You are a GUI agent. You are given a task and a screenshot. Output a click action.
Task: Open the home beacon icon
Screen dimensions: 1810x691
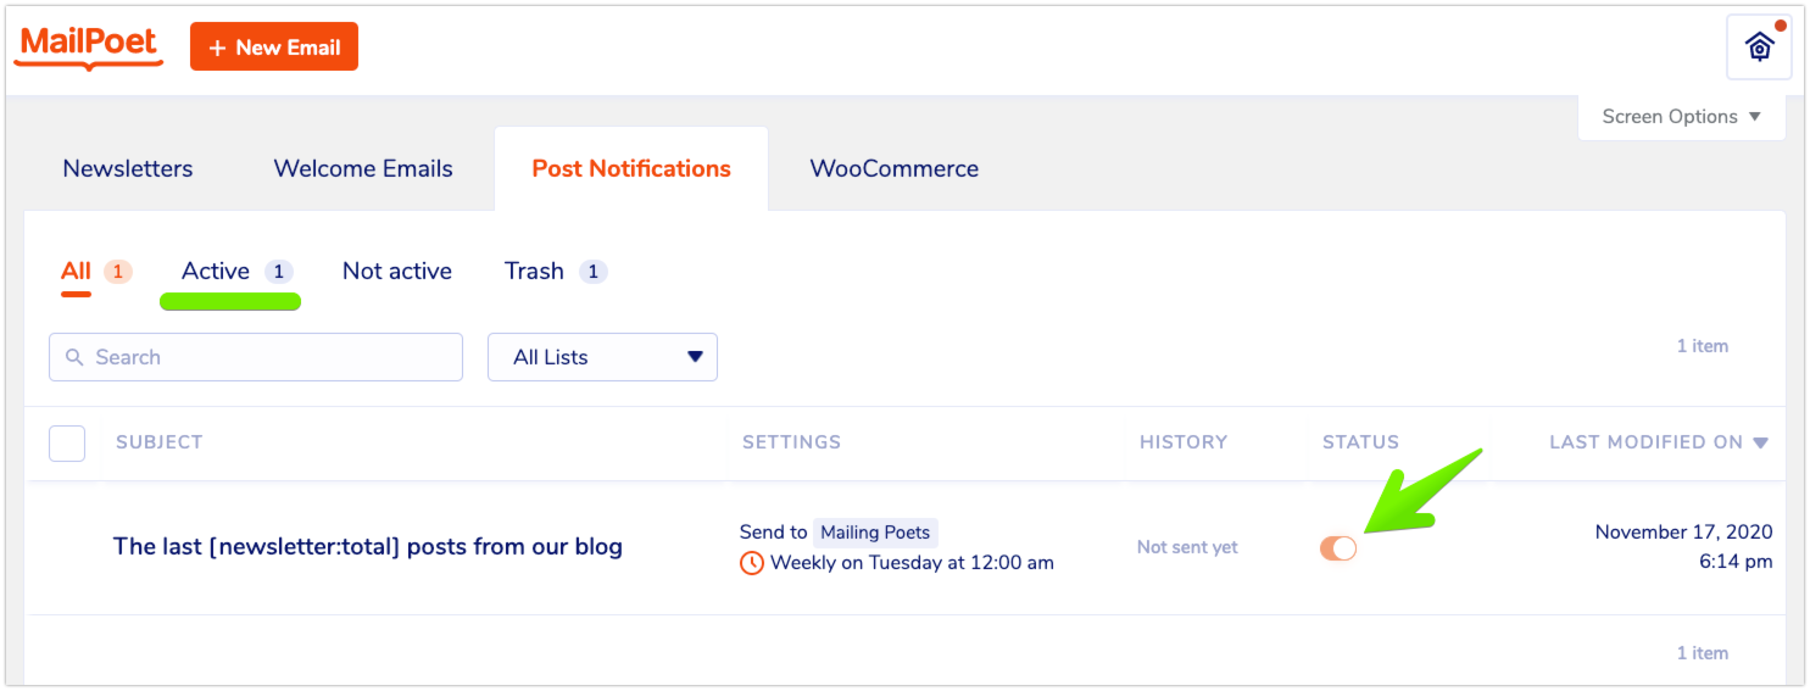click(x=1759, y=48)
